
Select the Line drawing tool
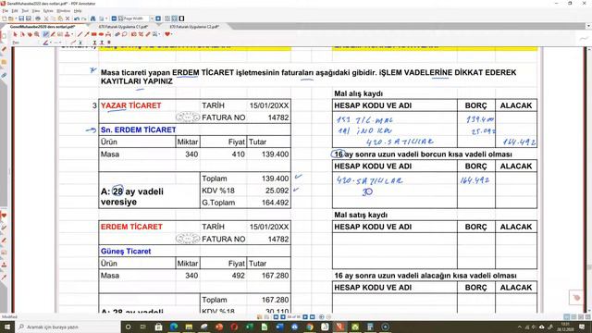click(x=80, y=34)
